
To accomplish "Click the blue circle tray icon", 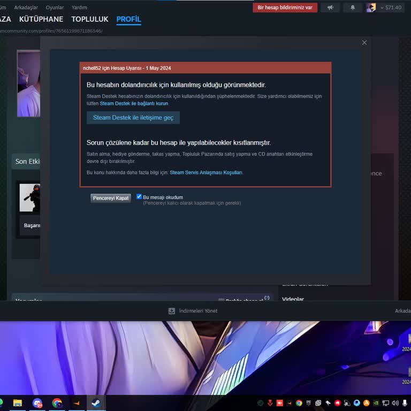I will (357, 403).
